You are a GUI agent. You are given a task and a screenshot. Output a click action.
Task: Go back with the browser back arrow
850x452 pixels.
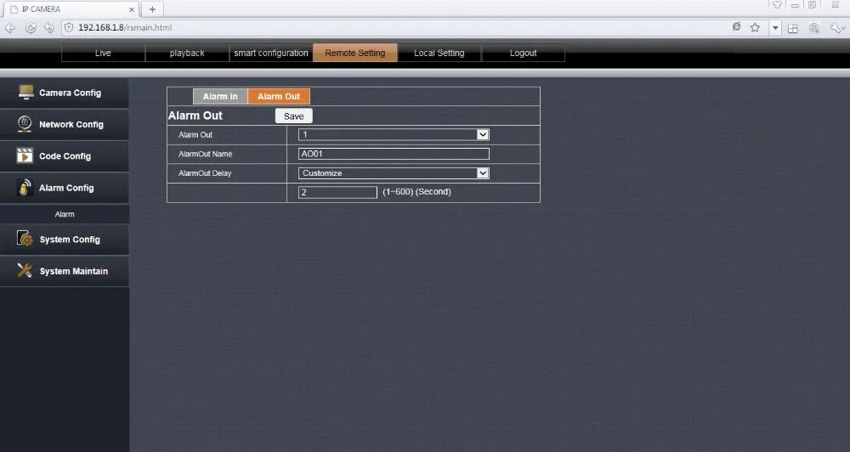tap(10, 28)
